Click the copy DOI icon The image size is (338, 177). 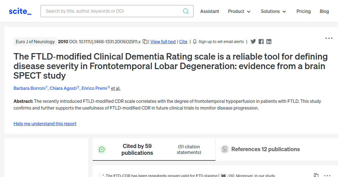[144, 41]
